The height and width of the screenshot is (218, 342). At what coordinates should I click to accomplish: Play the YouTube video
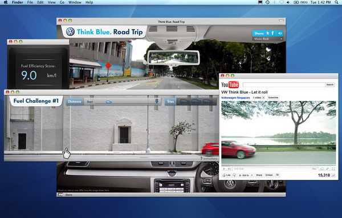pos(224,168)
